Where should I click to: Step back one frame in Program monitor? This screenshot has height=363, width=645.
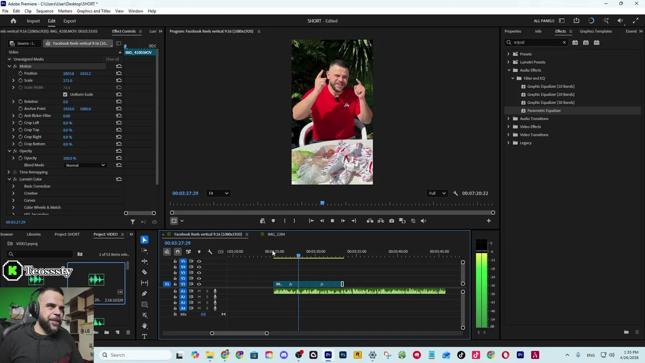(x=322, y=221)
